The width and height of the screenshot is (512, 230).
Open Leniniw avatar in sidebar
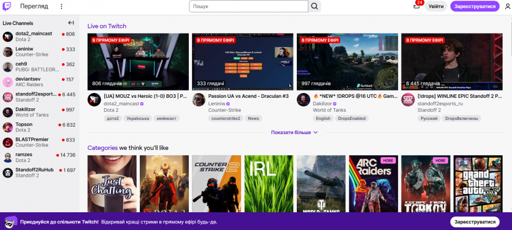click(x=8, y=52)
